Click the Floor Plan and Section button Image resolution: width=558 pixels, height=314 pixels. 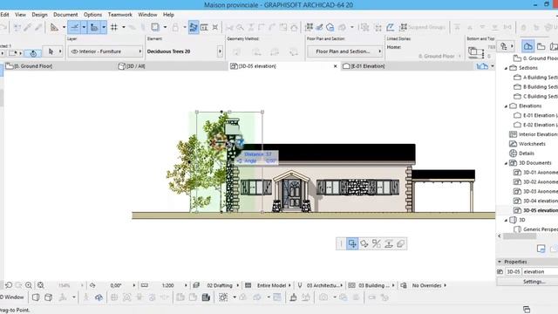[x=344, y=51]
